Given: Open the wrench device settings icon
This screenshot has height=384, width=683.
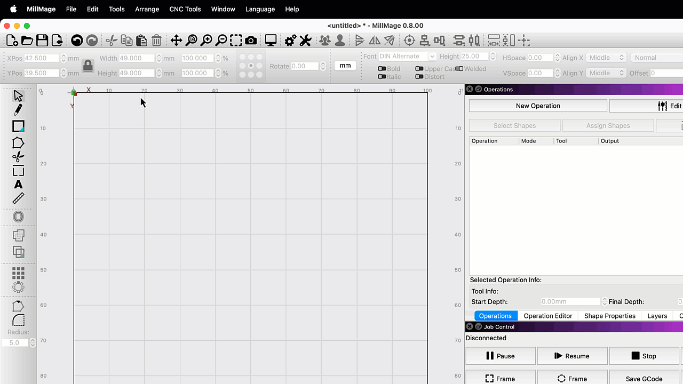Looking at the screenshot, I should (x=305, y=41).
